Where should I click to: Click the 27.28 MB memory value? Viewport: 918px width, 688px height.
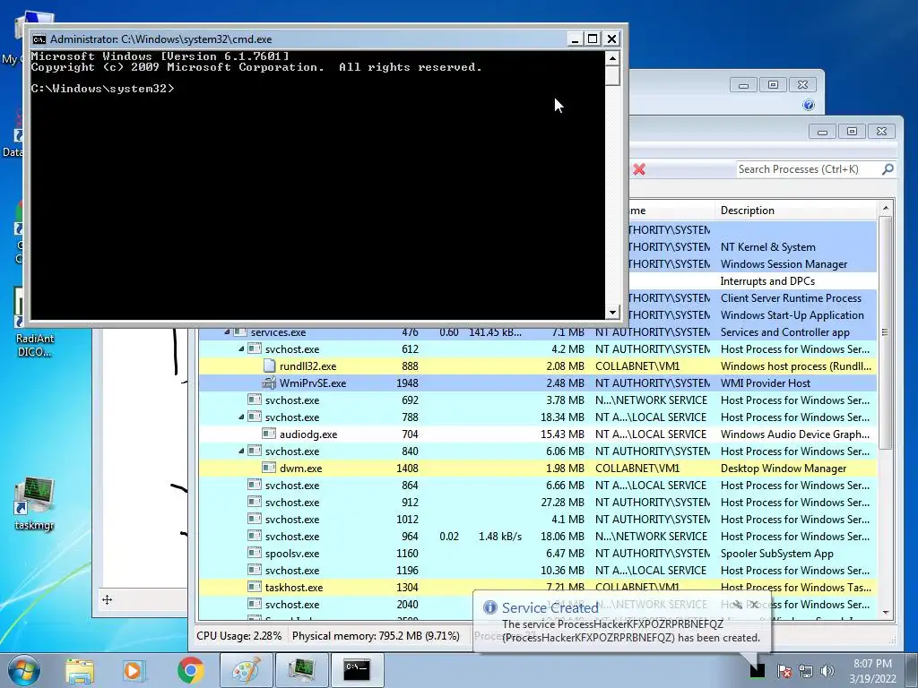pyautogui.click(x=562, y=503)
